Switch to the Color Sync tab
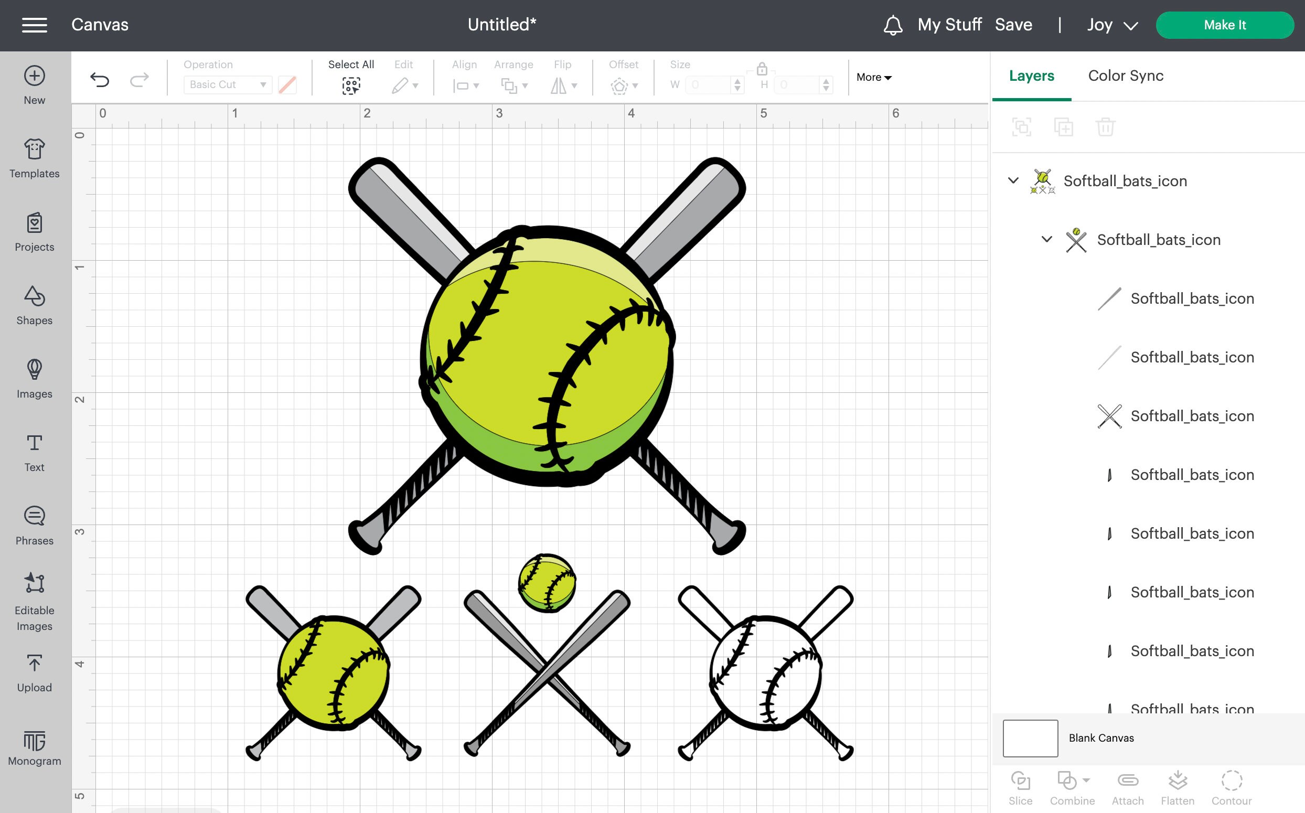The height and width of the screenshot is (813, 1305). click(x=1125, y=76)
